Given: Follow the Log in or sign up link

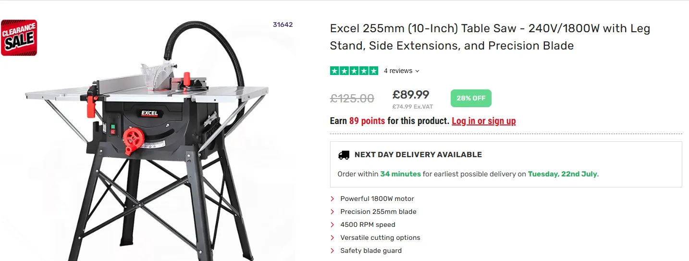Looking at the screenshot, I should coord(483,121).
